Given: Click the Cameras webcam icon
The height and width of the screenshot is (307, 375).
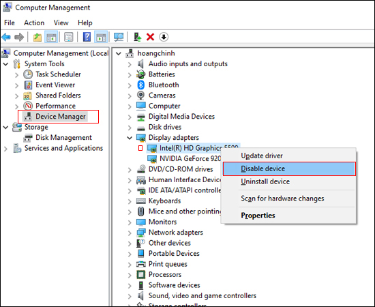Looking at the screenshot, I should [141, 96].
